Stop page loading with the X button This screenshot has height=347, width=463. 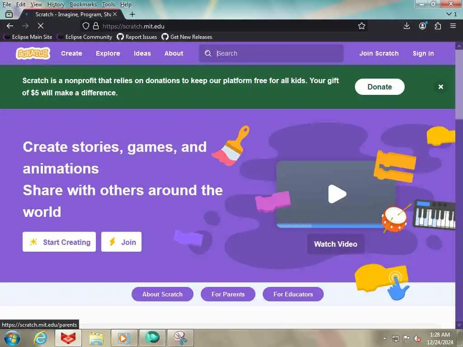pyautogui.click(x=41, y=26)
